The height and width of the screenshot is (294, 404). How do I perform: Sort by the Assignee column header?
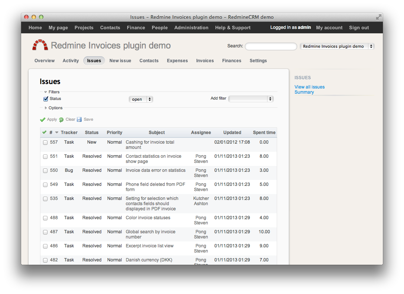[201, 133]
